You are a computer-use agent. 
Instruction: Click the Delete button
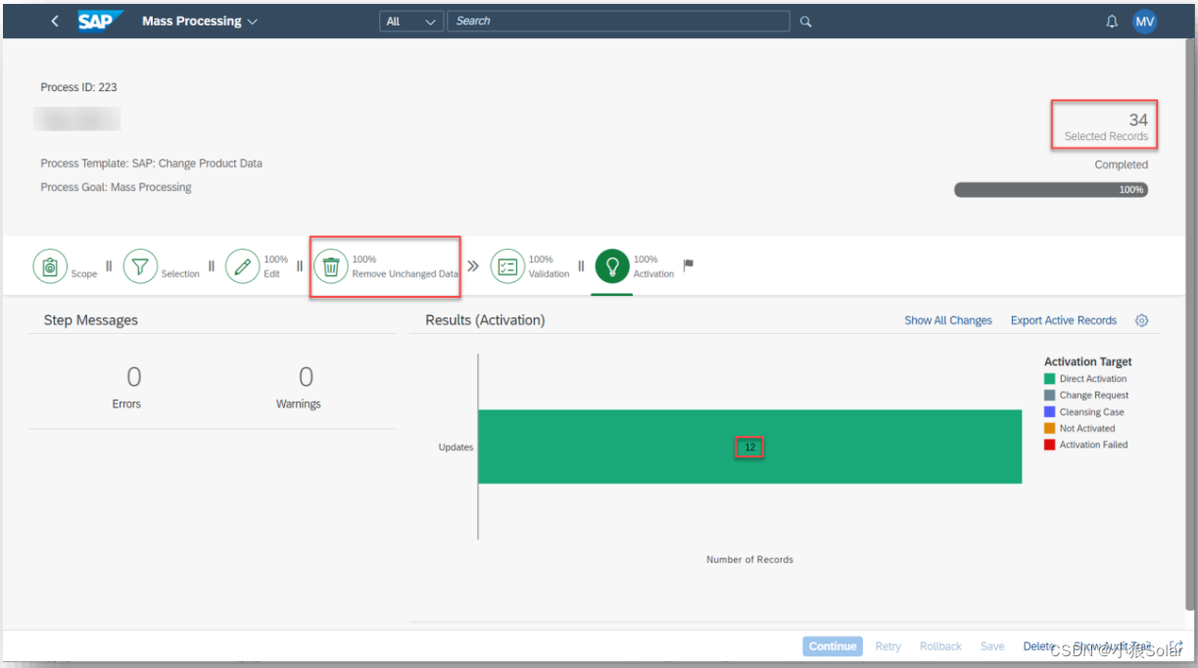pyautogui.click(x=1039, y=646)
